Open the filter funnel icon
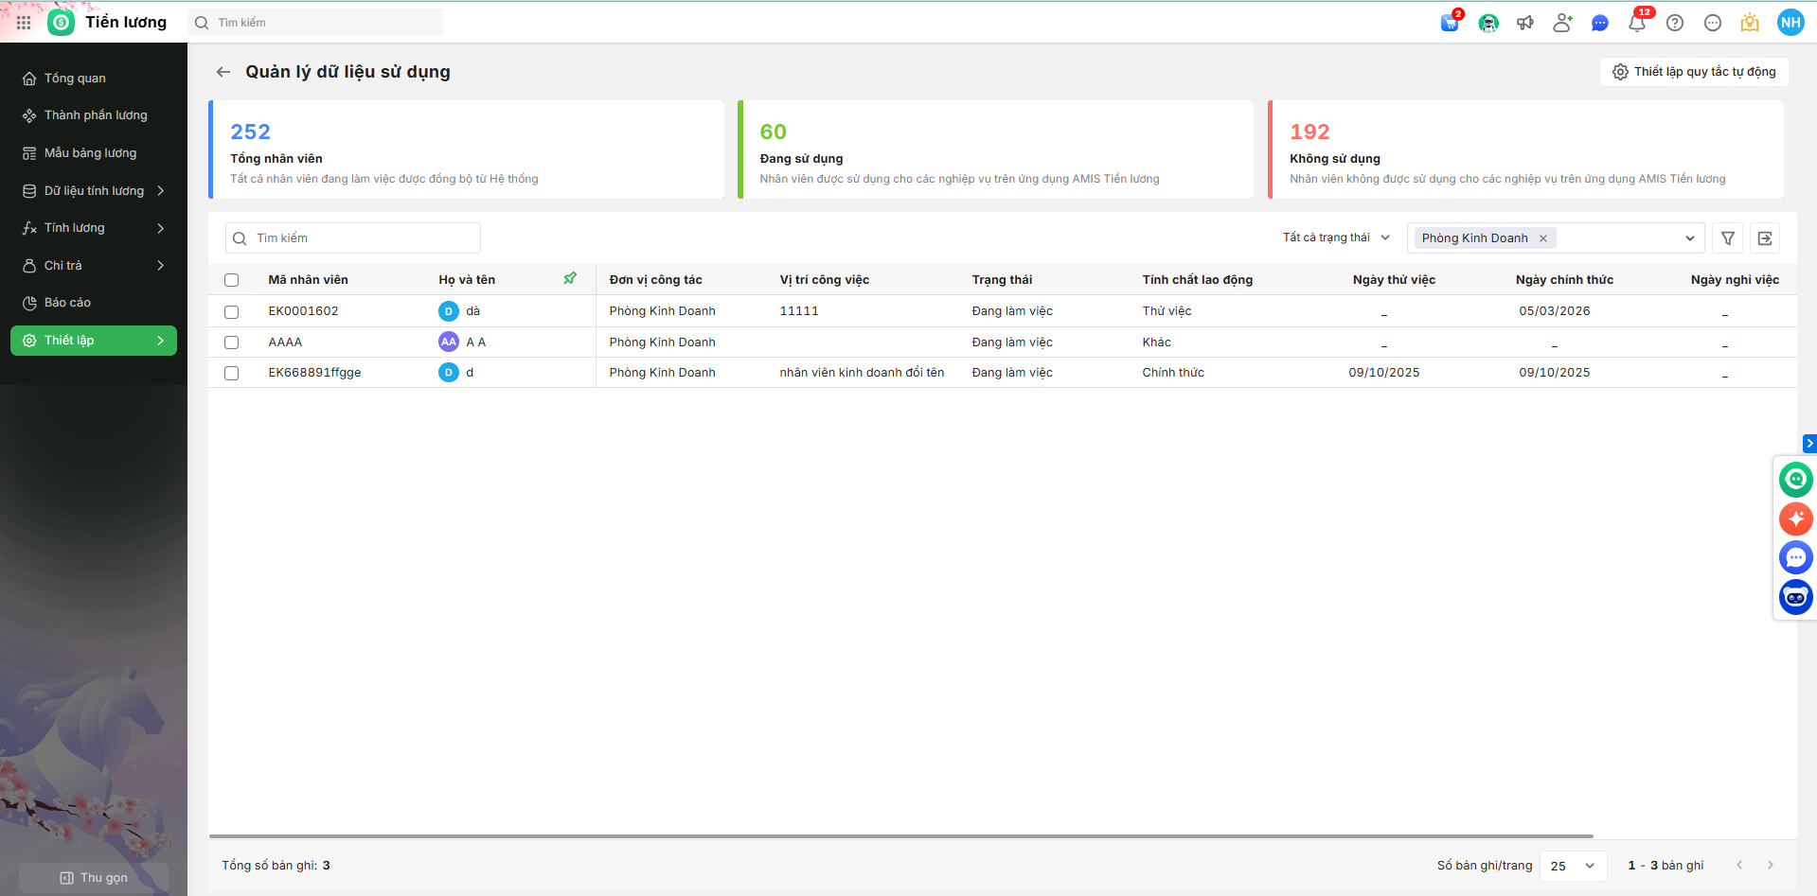Image resolution: width=1817 pixels, height=896 pixels. point(1728,238)
